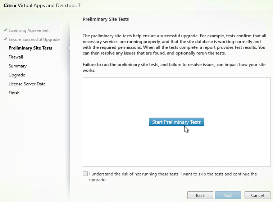Go back with the Back button
This screenshot has height=202, width=273.
[200, 195]
